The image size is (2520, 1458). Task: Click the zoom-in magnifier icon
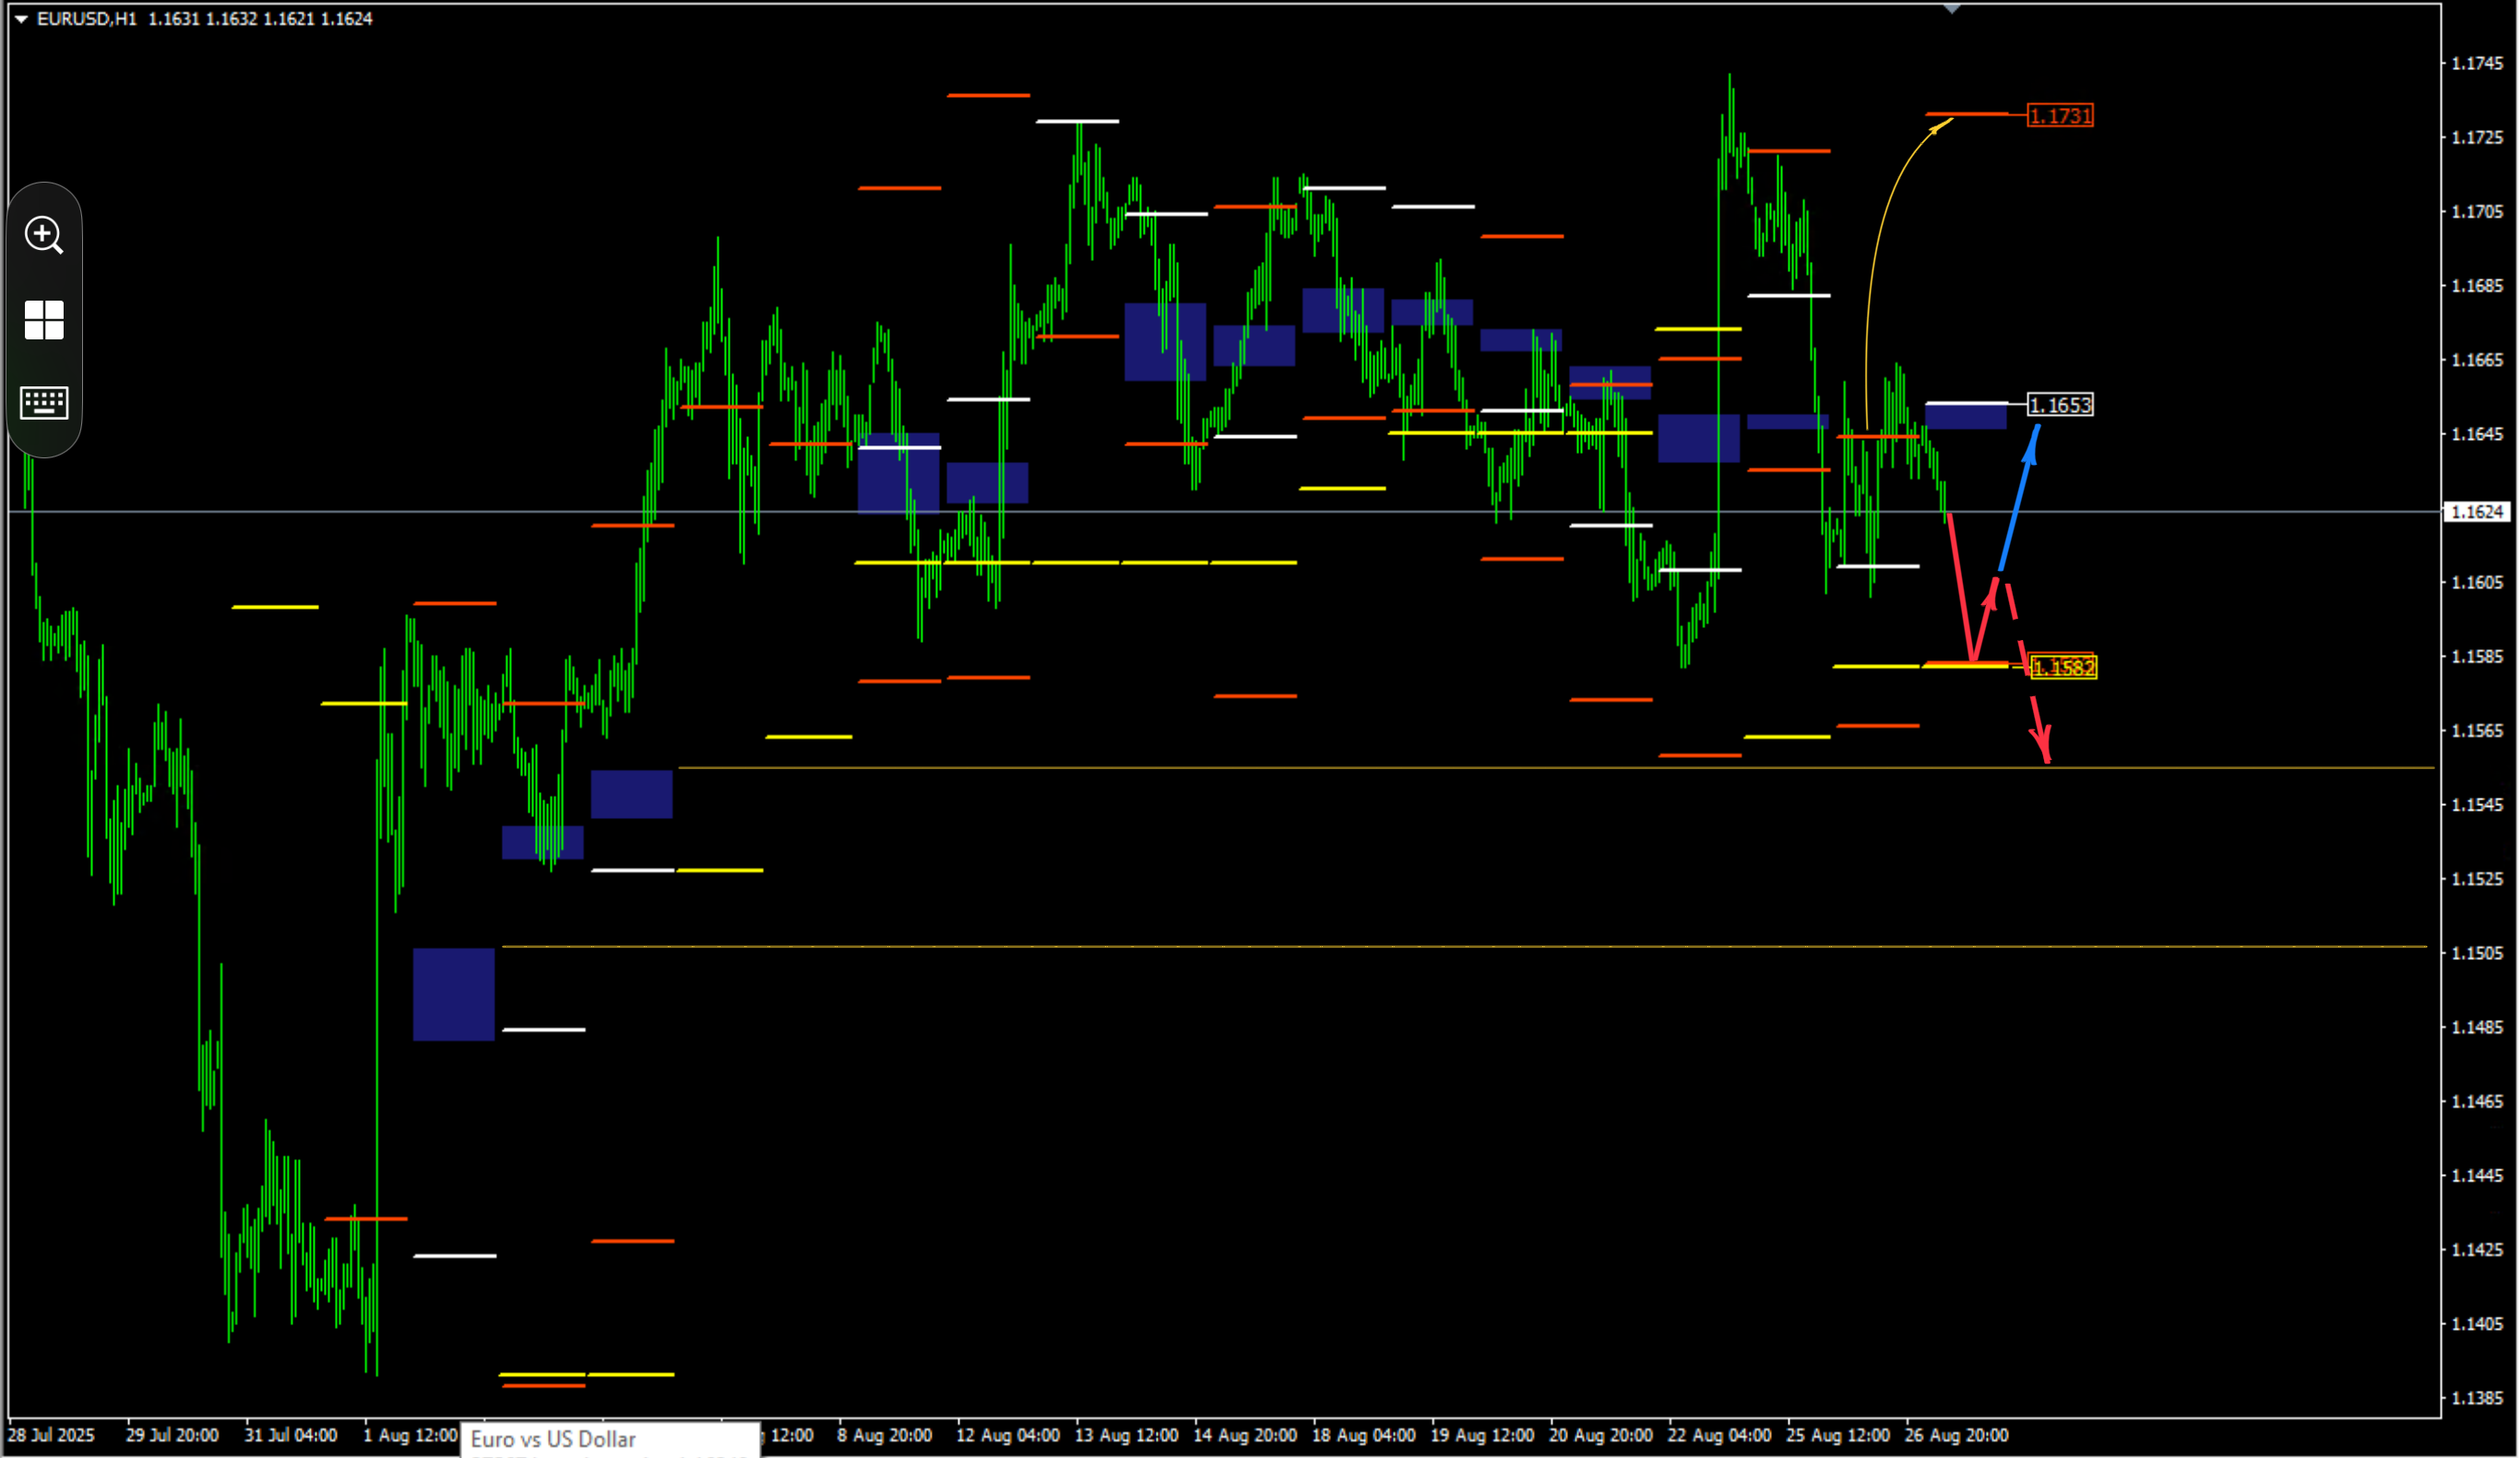(44, 235)
